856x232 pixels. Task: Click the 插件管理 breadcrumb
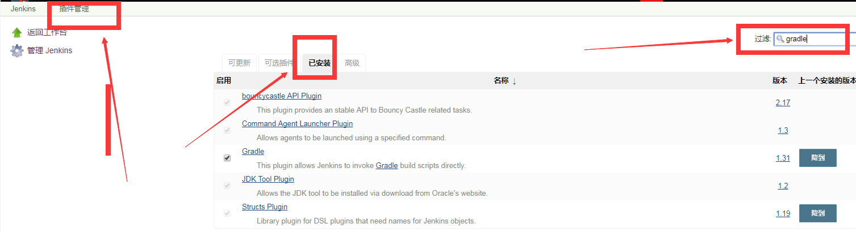point(74,9)
